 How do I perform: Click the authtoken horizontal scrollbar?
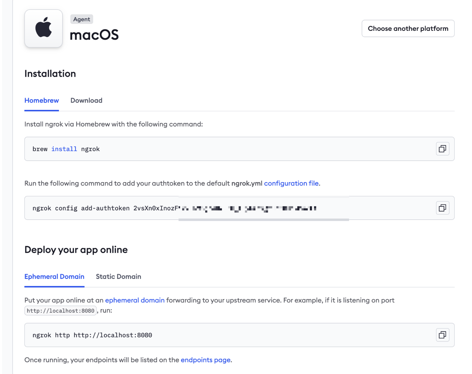264,220
